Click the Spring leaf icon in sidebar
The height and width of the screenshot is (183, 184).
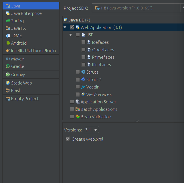(8, 21)
